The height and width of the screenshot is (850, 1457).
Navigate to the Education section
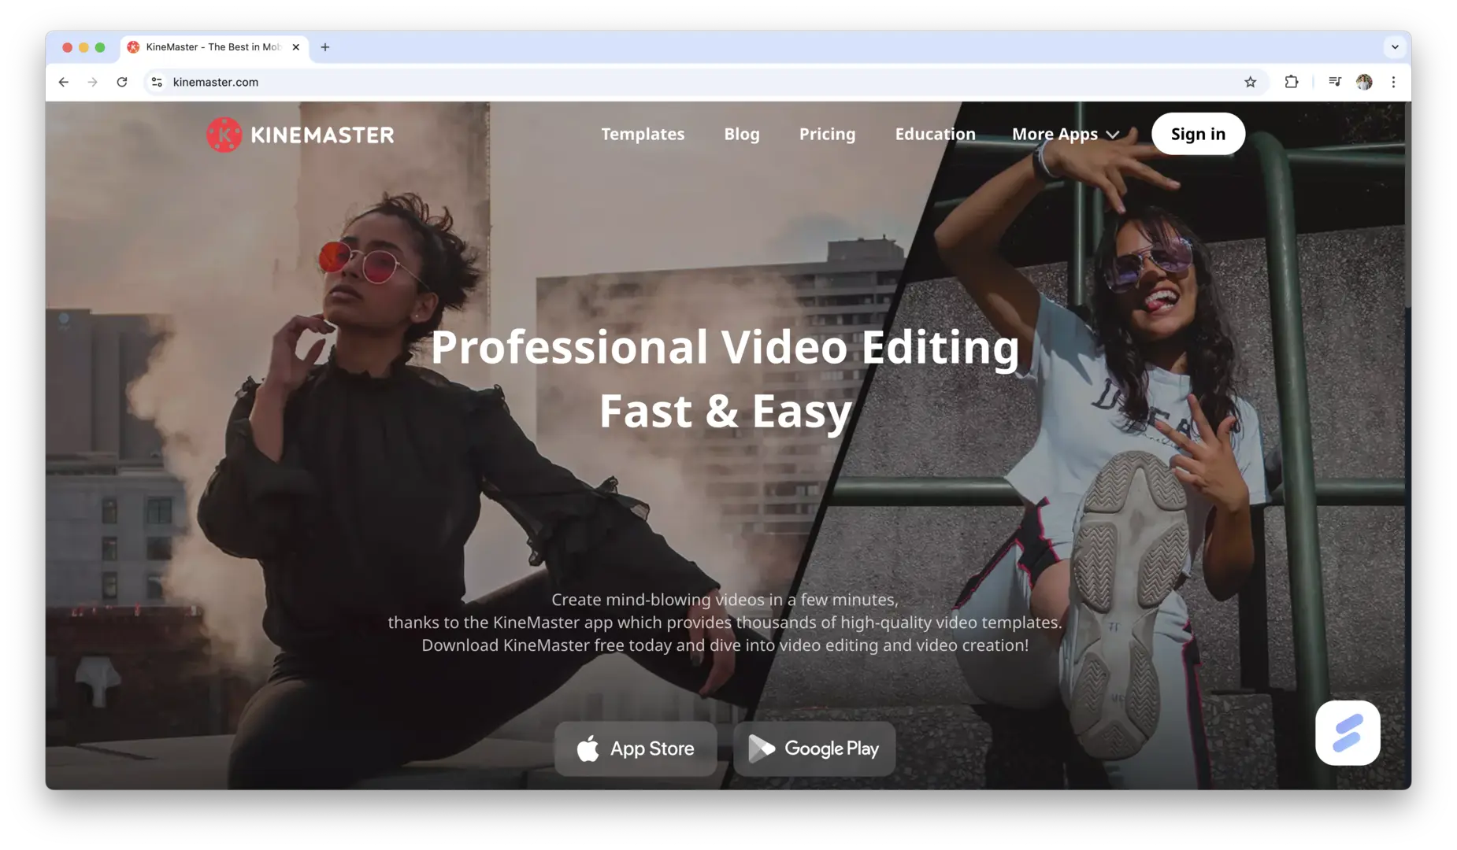point(935,134)
